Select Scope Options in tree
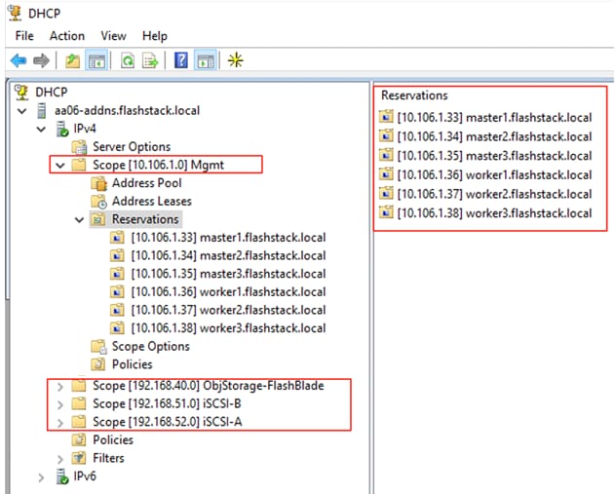This screenshot has height=494, width=615. (151, 347)
